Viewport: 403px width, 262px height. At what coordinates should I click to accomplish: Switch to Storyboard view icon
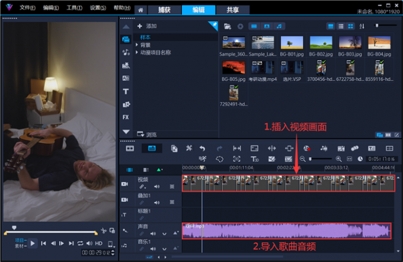pos(130,149)
